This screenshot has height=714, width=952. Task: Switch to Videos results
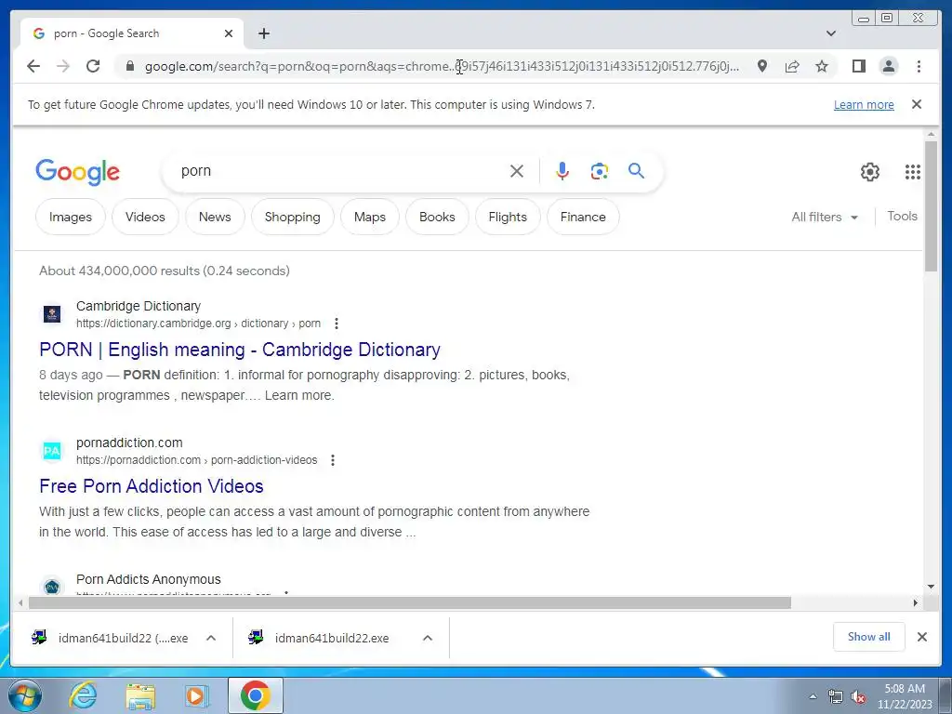[145, 217]
